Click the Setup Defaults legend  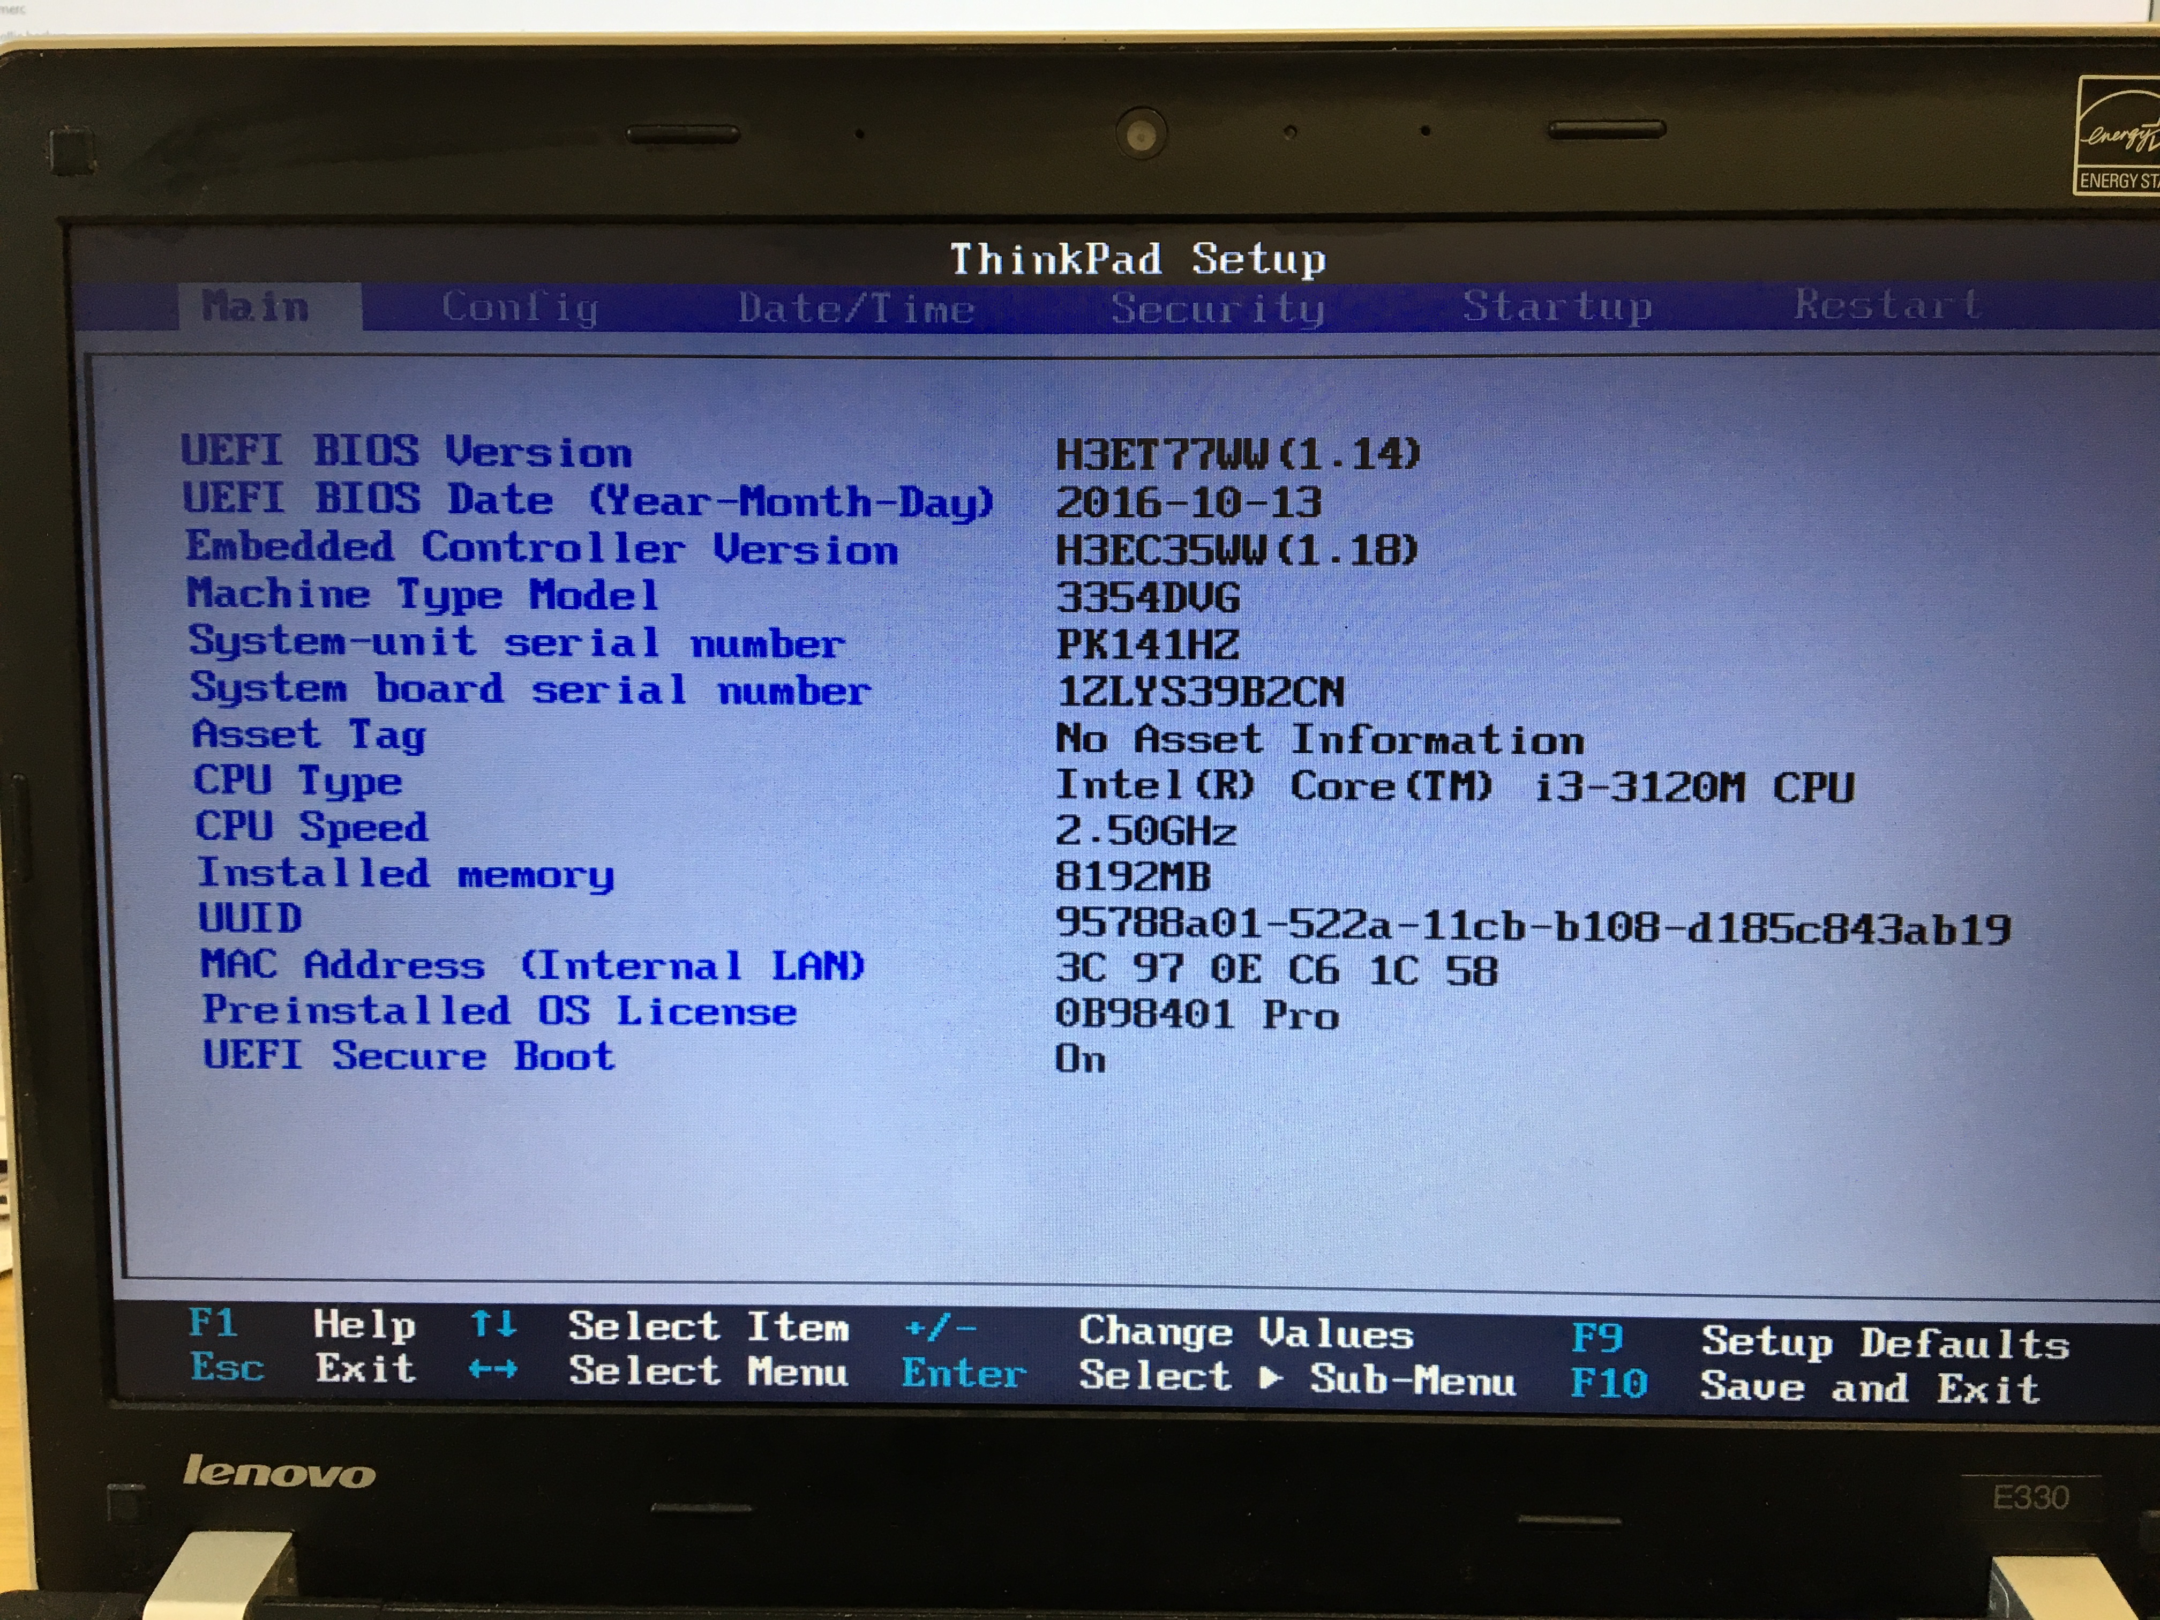(1886, 1344)
